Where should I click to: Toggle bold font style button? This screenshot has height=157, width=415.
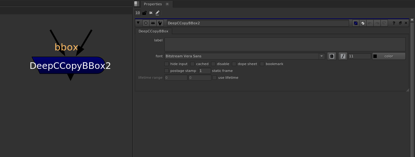[332, 56]
